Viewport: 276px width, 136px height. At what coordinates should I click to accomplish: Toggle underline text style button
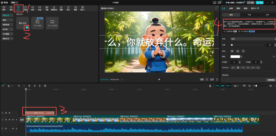point(237,51)
